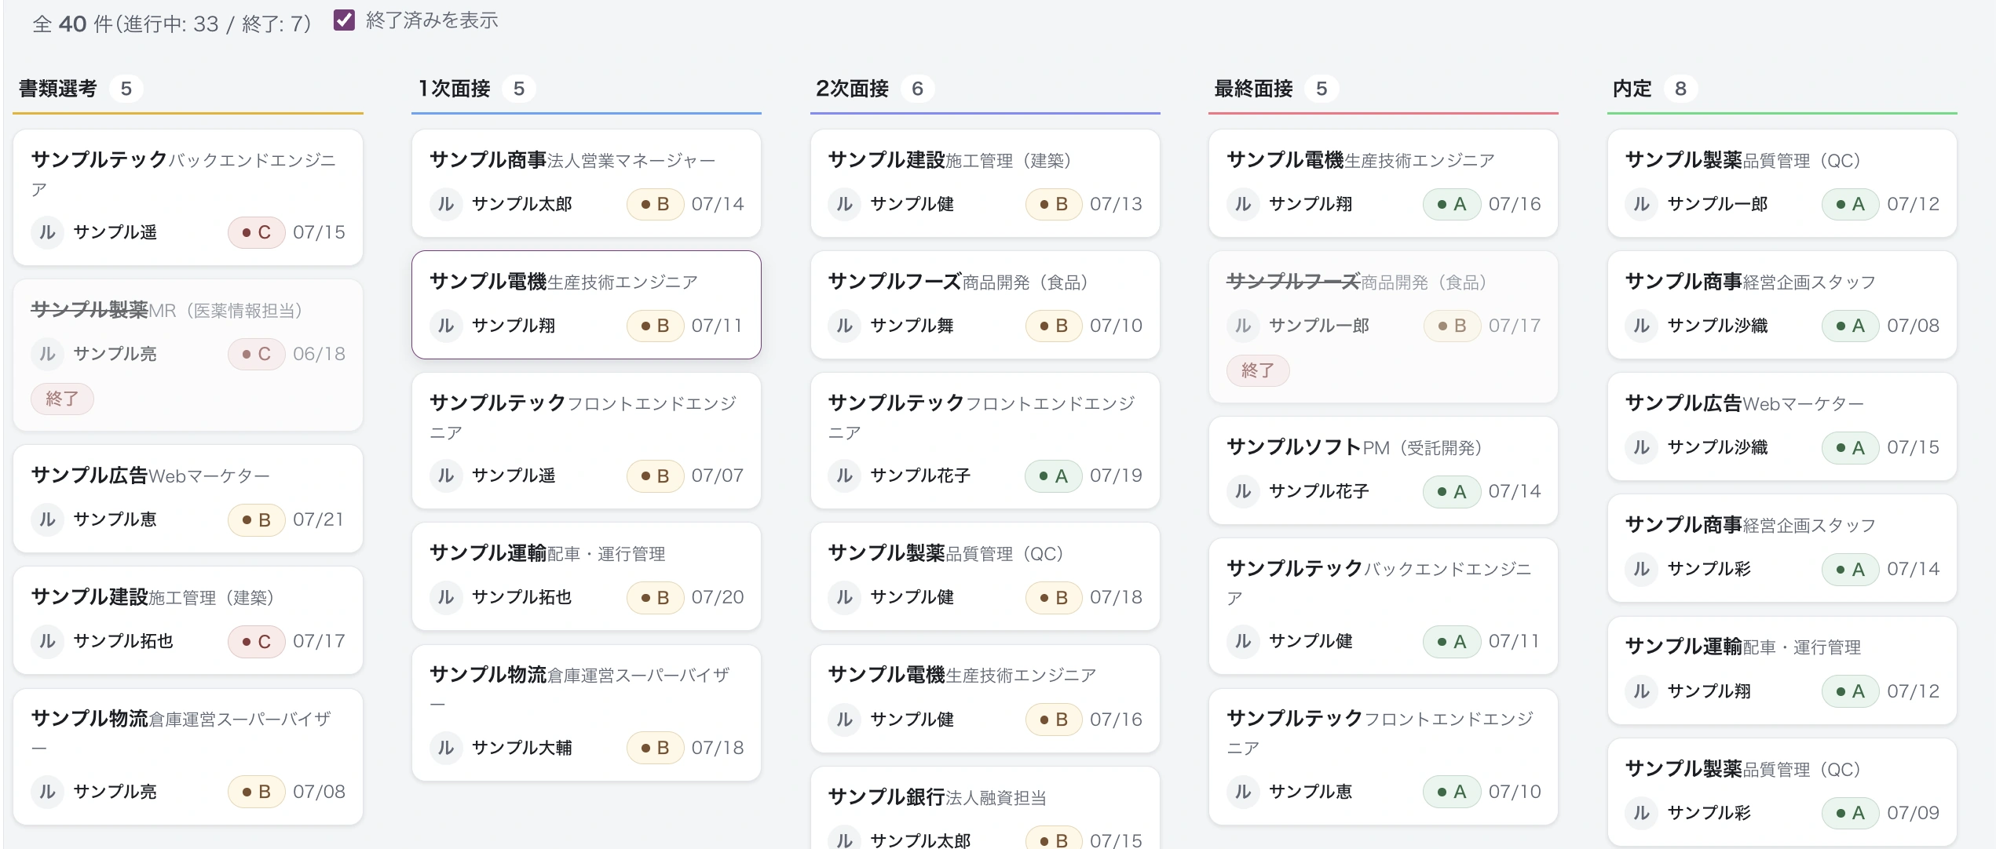Viewport: 1996px width, 849px height.
Task: Select the 1次面接 column header
Action: point(454,89)
